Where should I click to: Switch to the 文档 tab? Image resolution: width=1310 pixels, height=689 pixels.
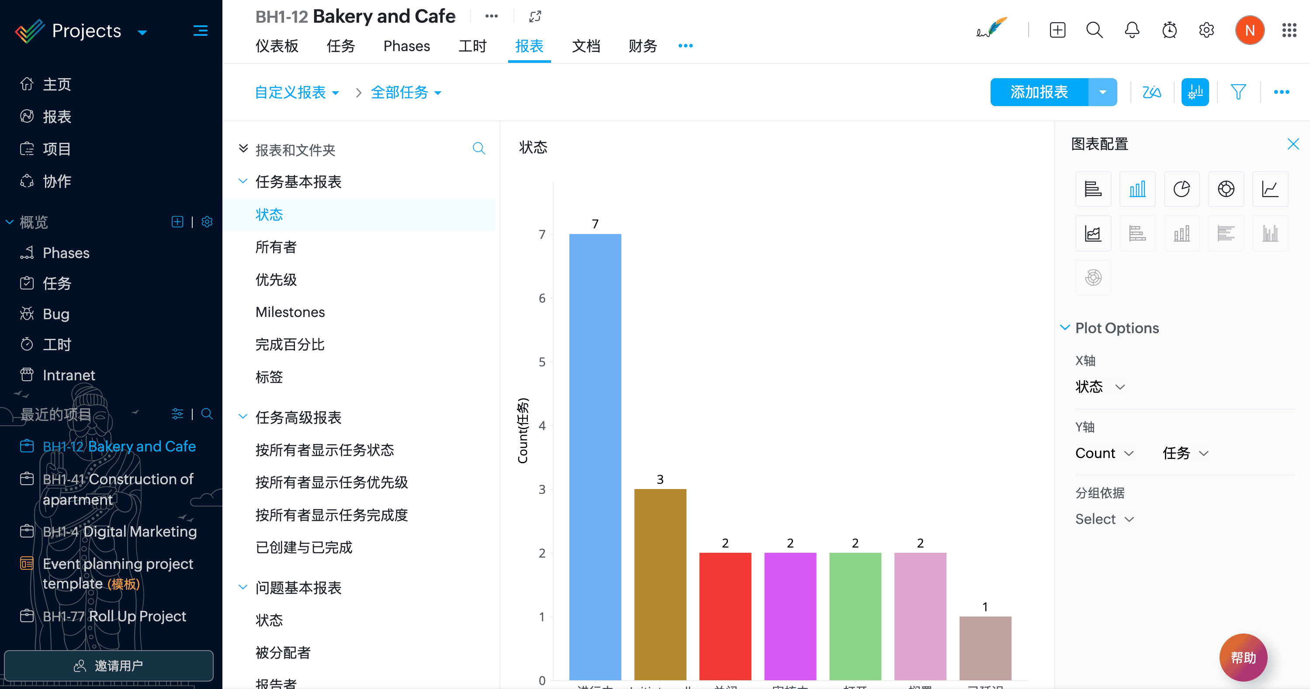[x=586, y=46]
